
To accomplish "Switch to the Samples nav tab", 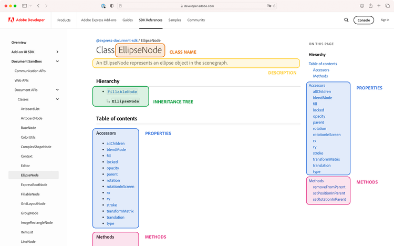I will pyautogui.click(x=174, y=20).
